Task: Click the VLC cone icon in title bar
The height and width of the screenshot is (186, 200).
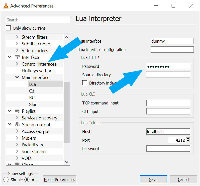Action: [x=6, y=6]
